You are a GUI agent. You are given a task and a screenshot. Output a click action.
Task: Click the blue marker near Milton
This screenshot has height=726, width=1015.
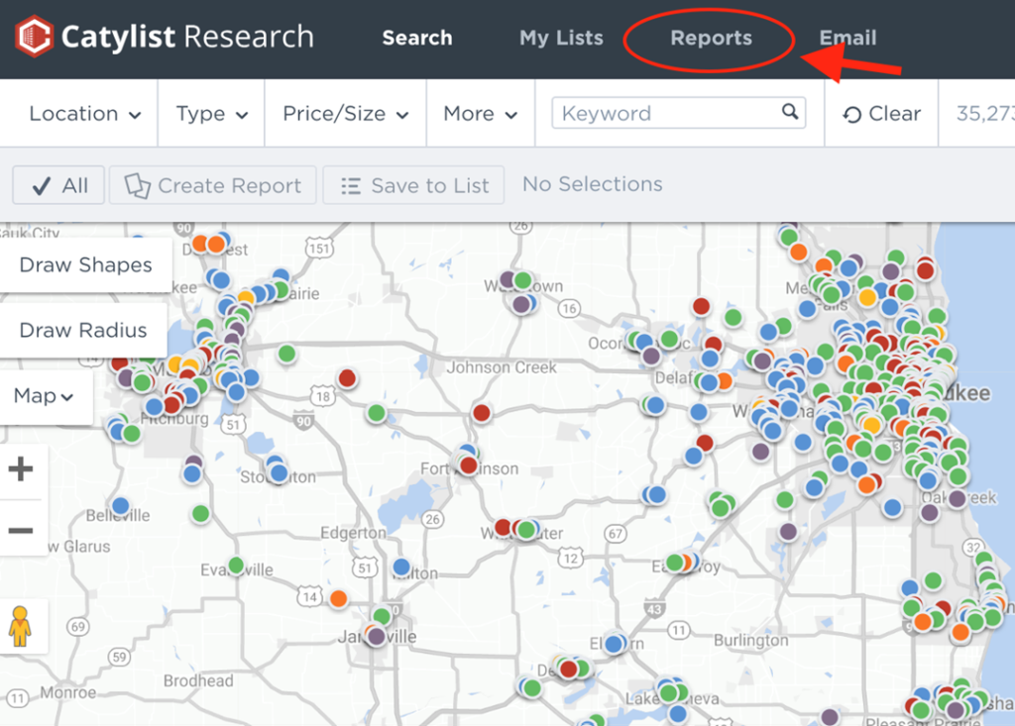click(401, 567)
